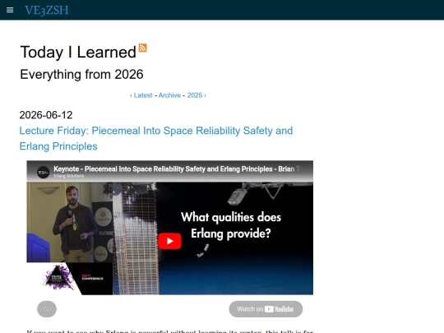Open the Lecture Friday Piecemeal Into Space post
444x333 pixels.
pyautogui.click(x=156, y=138)
